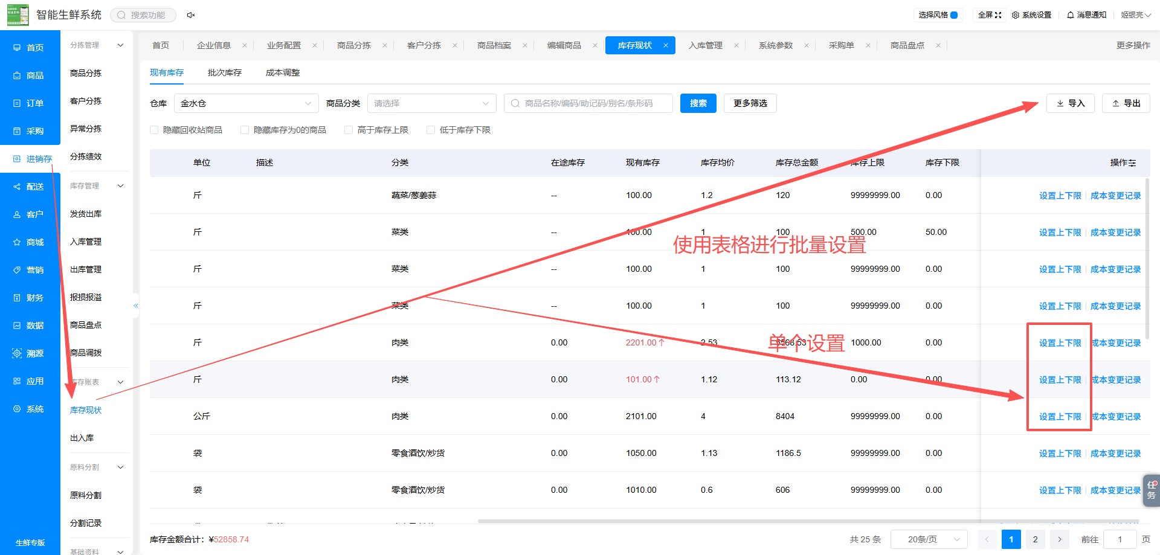Switch to 成本调整 tab
Viewport: 1160px width, 555px height.
[x=283, y=72]
